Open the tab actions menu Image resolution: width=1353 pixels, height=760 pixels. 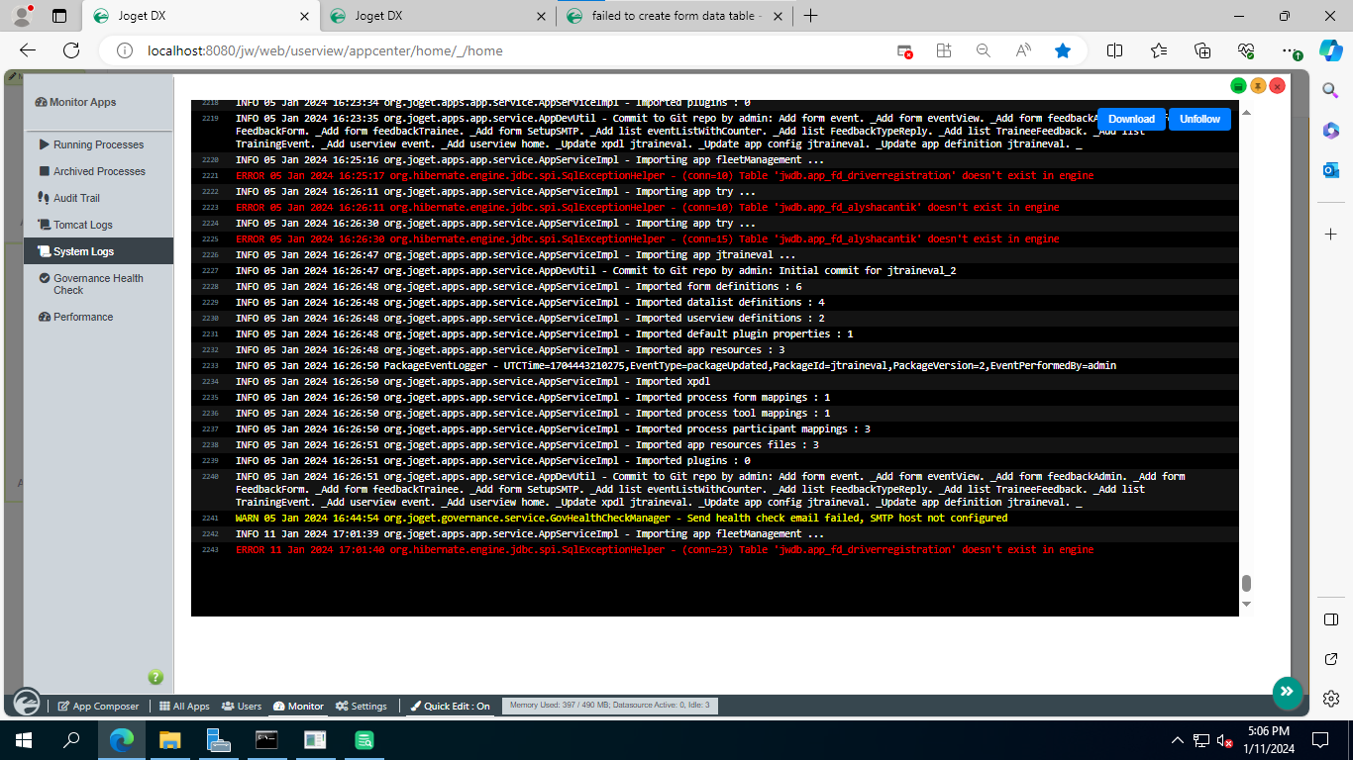pos(59,16)
